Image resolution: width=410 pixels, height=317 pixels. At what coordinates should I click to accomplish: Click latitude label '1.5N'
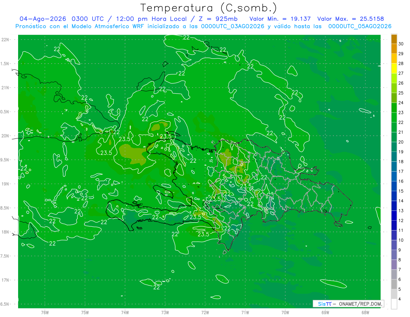coord(5,64)
